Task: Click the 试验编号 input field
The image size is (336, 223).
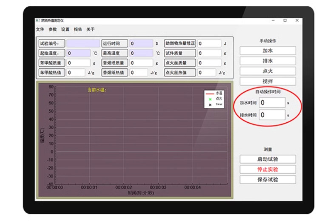Action: (x=83, y=43)
